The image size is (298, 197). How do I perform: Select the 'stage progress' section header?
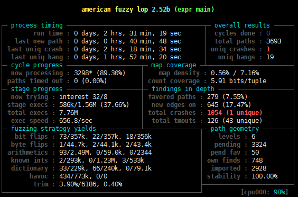[36, 89]
